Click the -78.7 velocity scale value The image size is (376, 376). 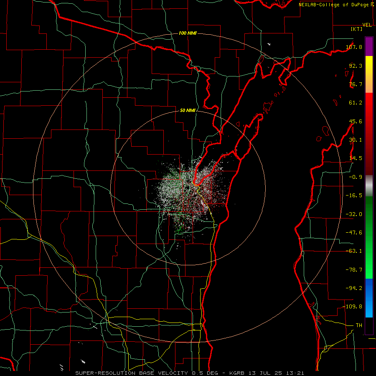pyautogui.click(x=354, y=270)
